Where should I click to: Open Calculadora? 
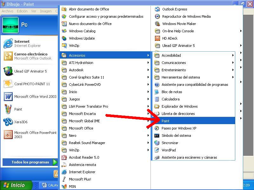(194, 99)
